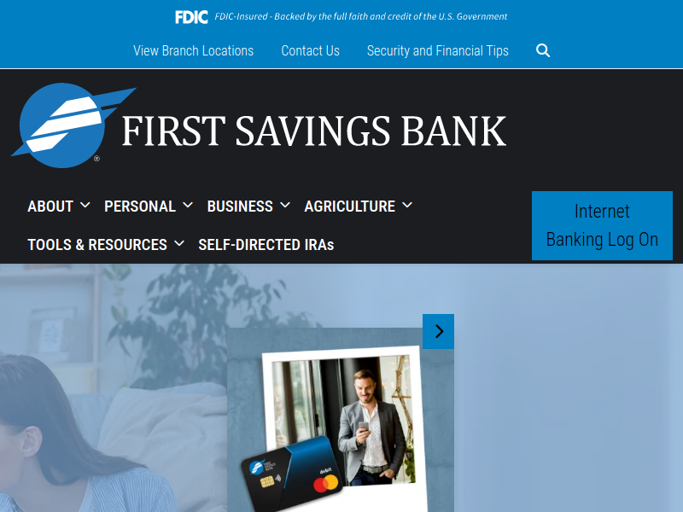Go to SELF-DIRECTED IRAs page
683x512 pixels.
266,245
